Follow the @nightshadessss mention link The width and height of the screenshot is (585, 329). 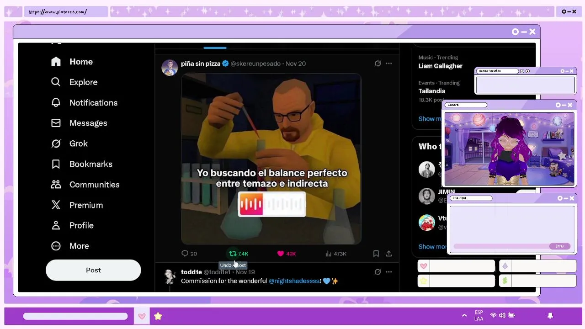click(x=295, y=281)
